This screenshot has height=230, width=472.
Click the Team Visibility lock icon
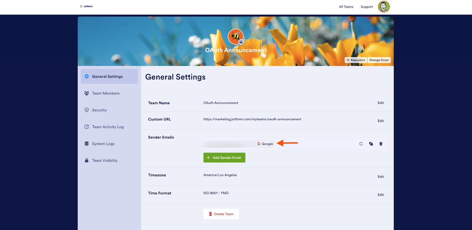pyautogui.click(x=86, y=160)
